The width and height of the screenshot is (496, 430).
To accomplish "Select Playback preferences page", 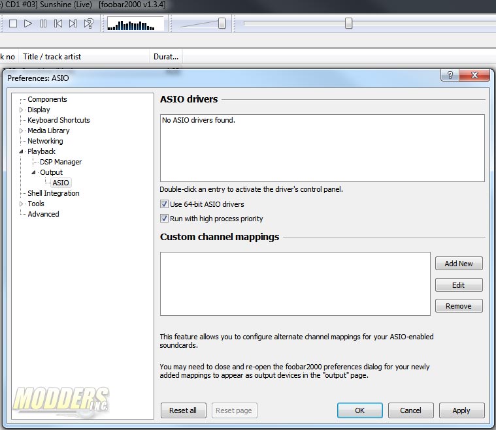I will tap(41, 151).
